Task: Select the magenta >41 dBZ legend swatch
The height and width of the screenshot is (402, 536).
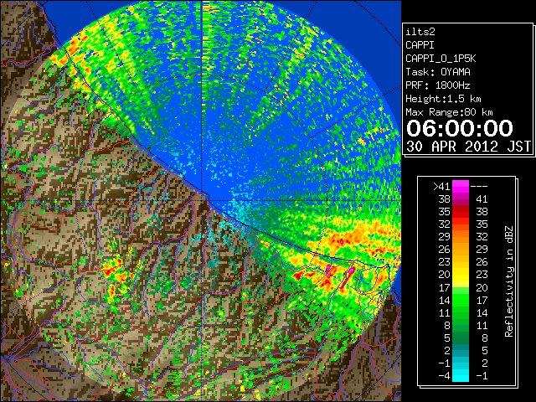Action: 461,186
